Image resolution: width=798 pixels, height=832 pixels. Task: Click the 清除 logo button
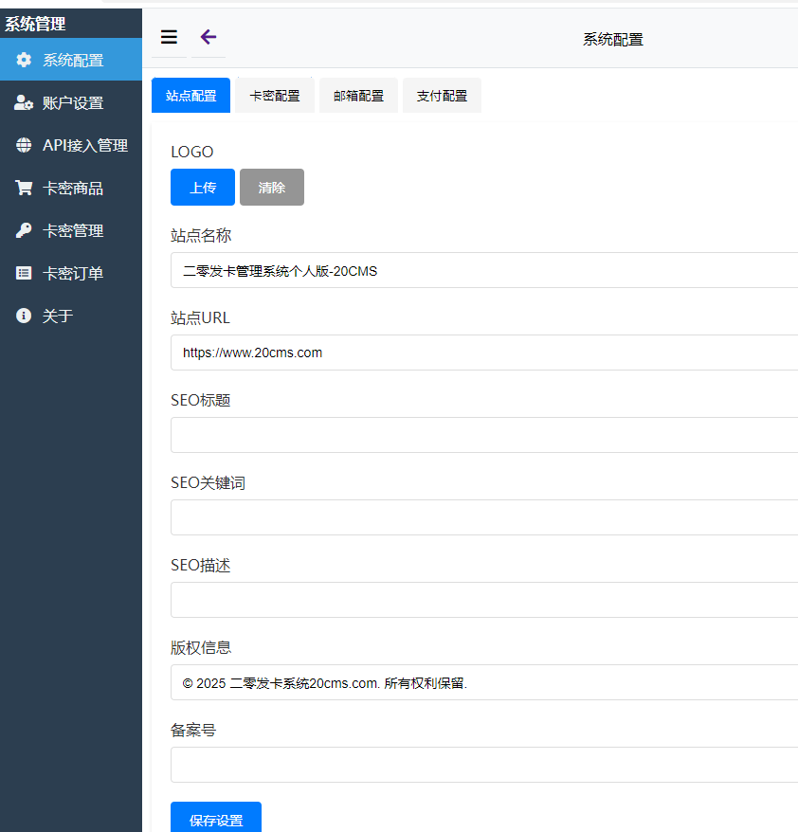[x=272, y=188]
